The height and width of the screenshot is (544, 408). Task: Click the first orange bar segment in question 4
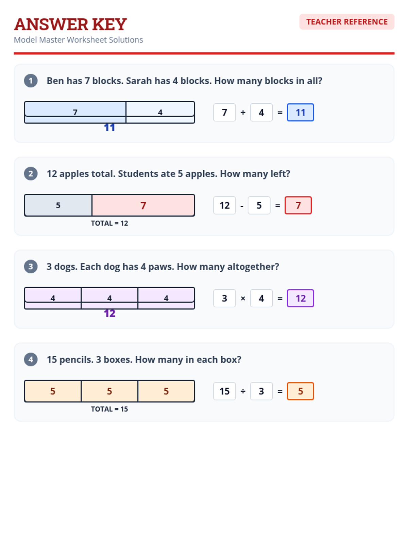(x=53, y=391)
